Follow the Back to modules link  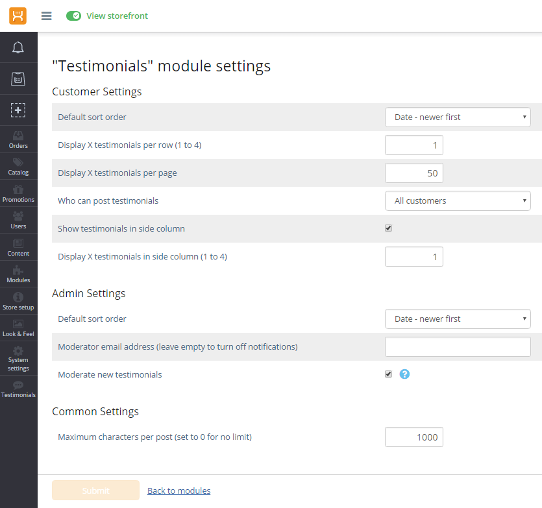[179, 490]
